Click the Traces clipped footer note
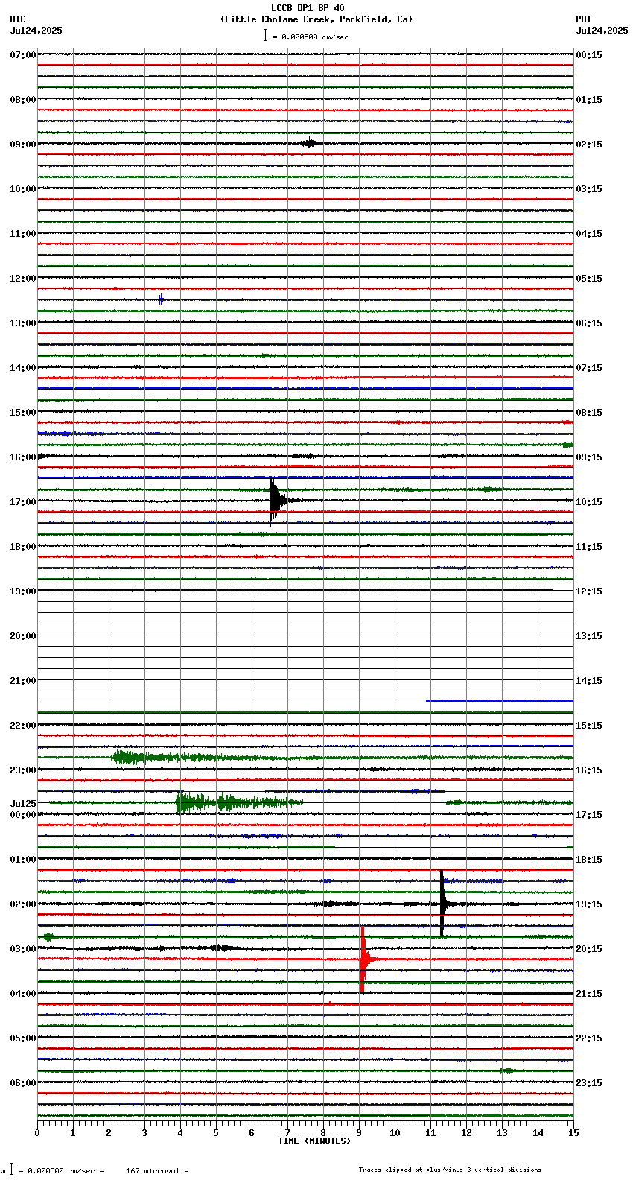This screenshot has height=1180, width=633. [x=450, y=1170]
